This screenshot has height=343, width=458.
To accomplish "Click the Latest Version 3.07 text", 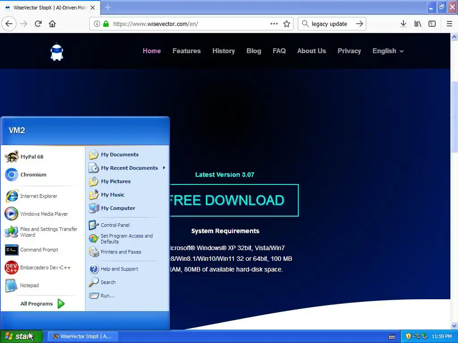I will point(225,175).
